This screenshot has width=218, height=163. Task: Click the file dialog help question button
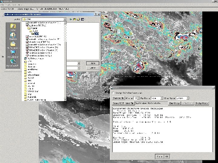coord(95,14)
